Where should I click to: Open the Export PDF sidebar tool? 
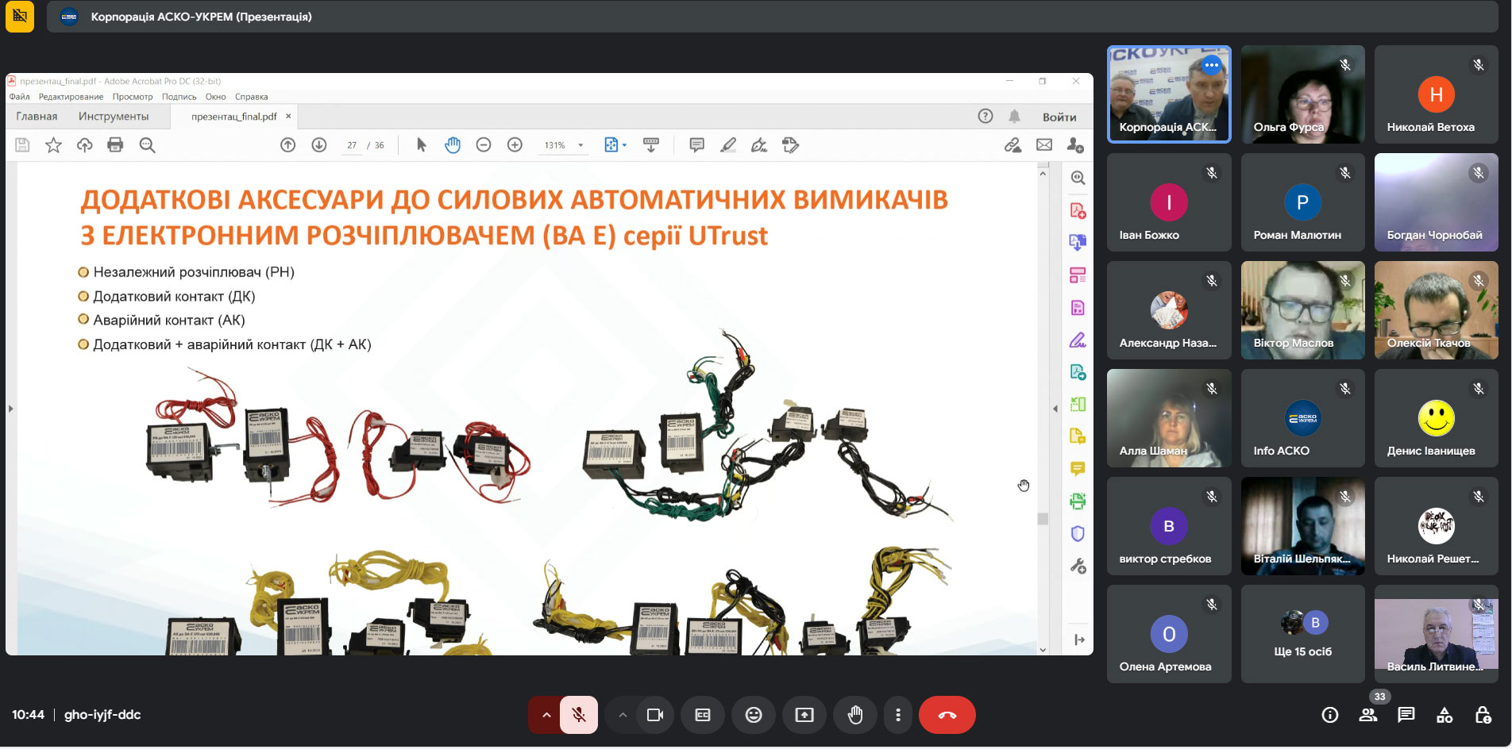click(1078, 243)
